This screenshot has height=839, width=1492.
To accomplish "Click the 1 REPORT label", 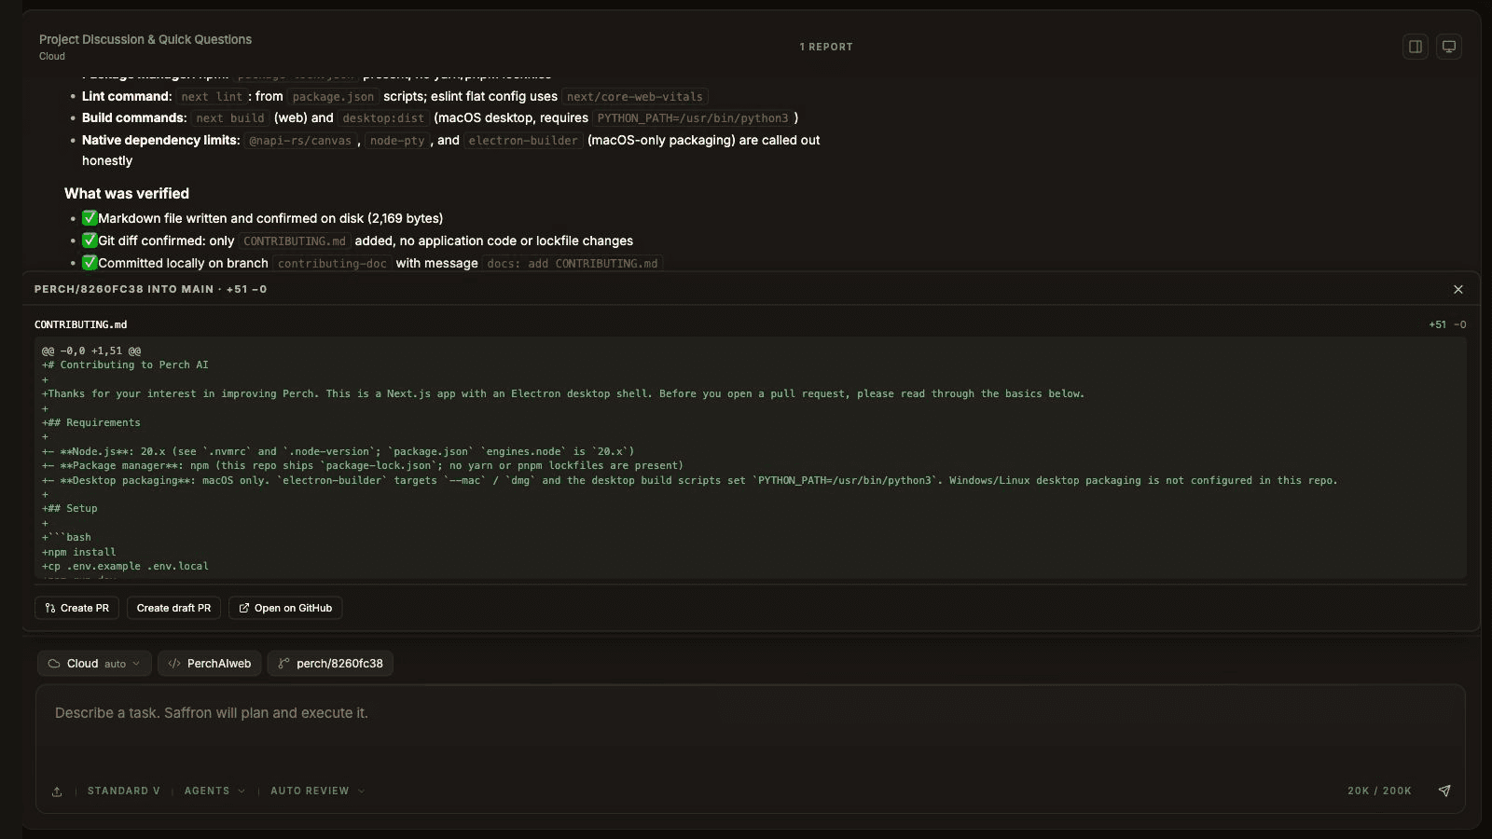I will point(826,47).
